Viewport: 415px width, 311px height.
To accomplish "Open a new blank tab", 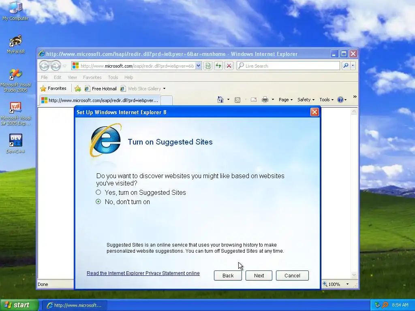I will (x=167, y=100).
